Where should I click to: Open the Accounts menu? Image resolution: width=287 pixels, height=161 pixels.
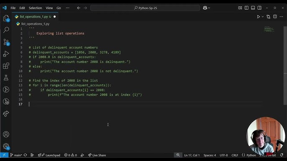pyautogui.click(x=6, y=134)
